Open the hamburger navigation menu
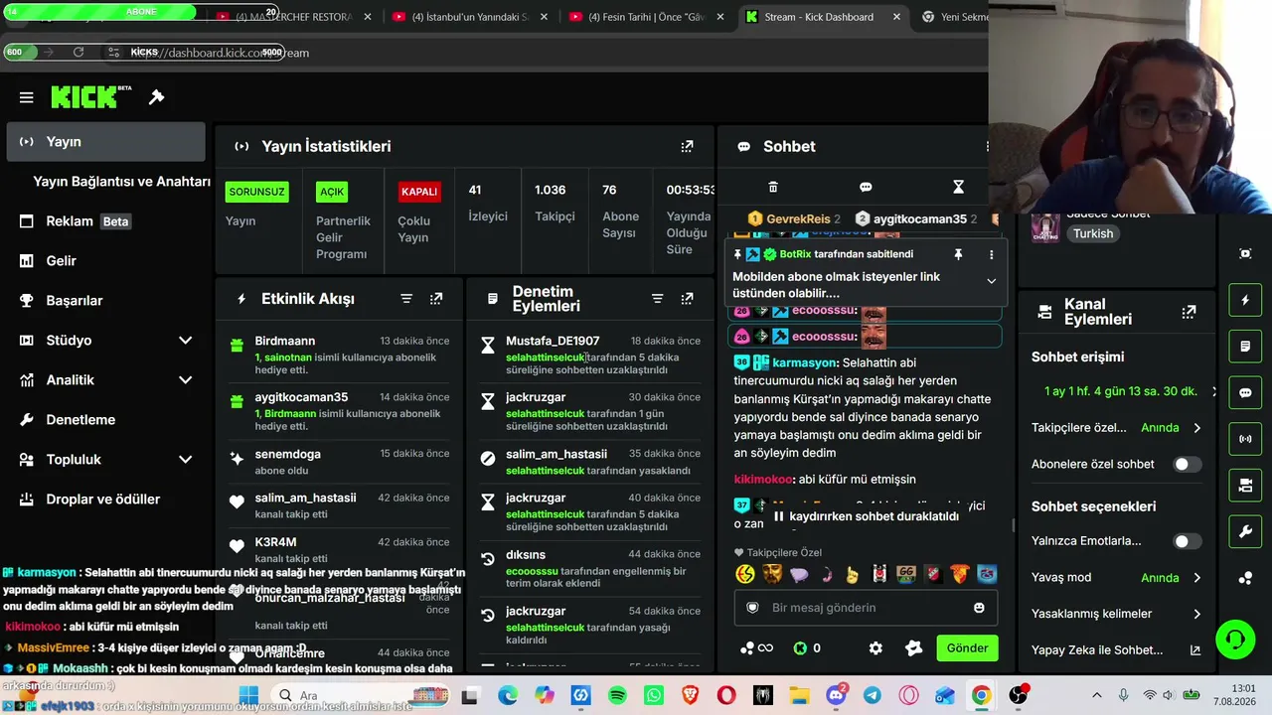The height and width of the screenshot is (715, 1272). coord(27,97)
